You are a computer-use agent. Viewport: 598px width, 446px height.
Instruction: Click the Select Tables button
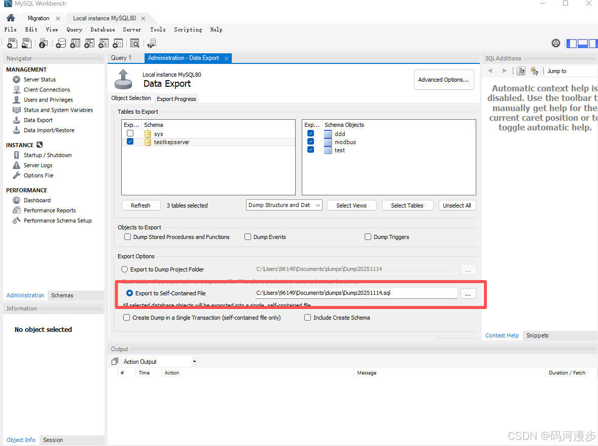coord(407,205)
